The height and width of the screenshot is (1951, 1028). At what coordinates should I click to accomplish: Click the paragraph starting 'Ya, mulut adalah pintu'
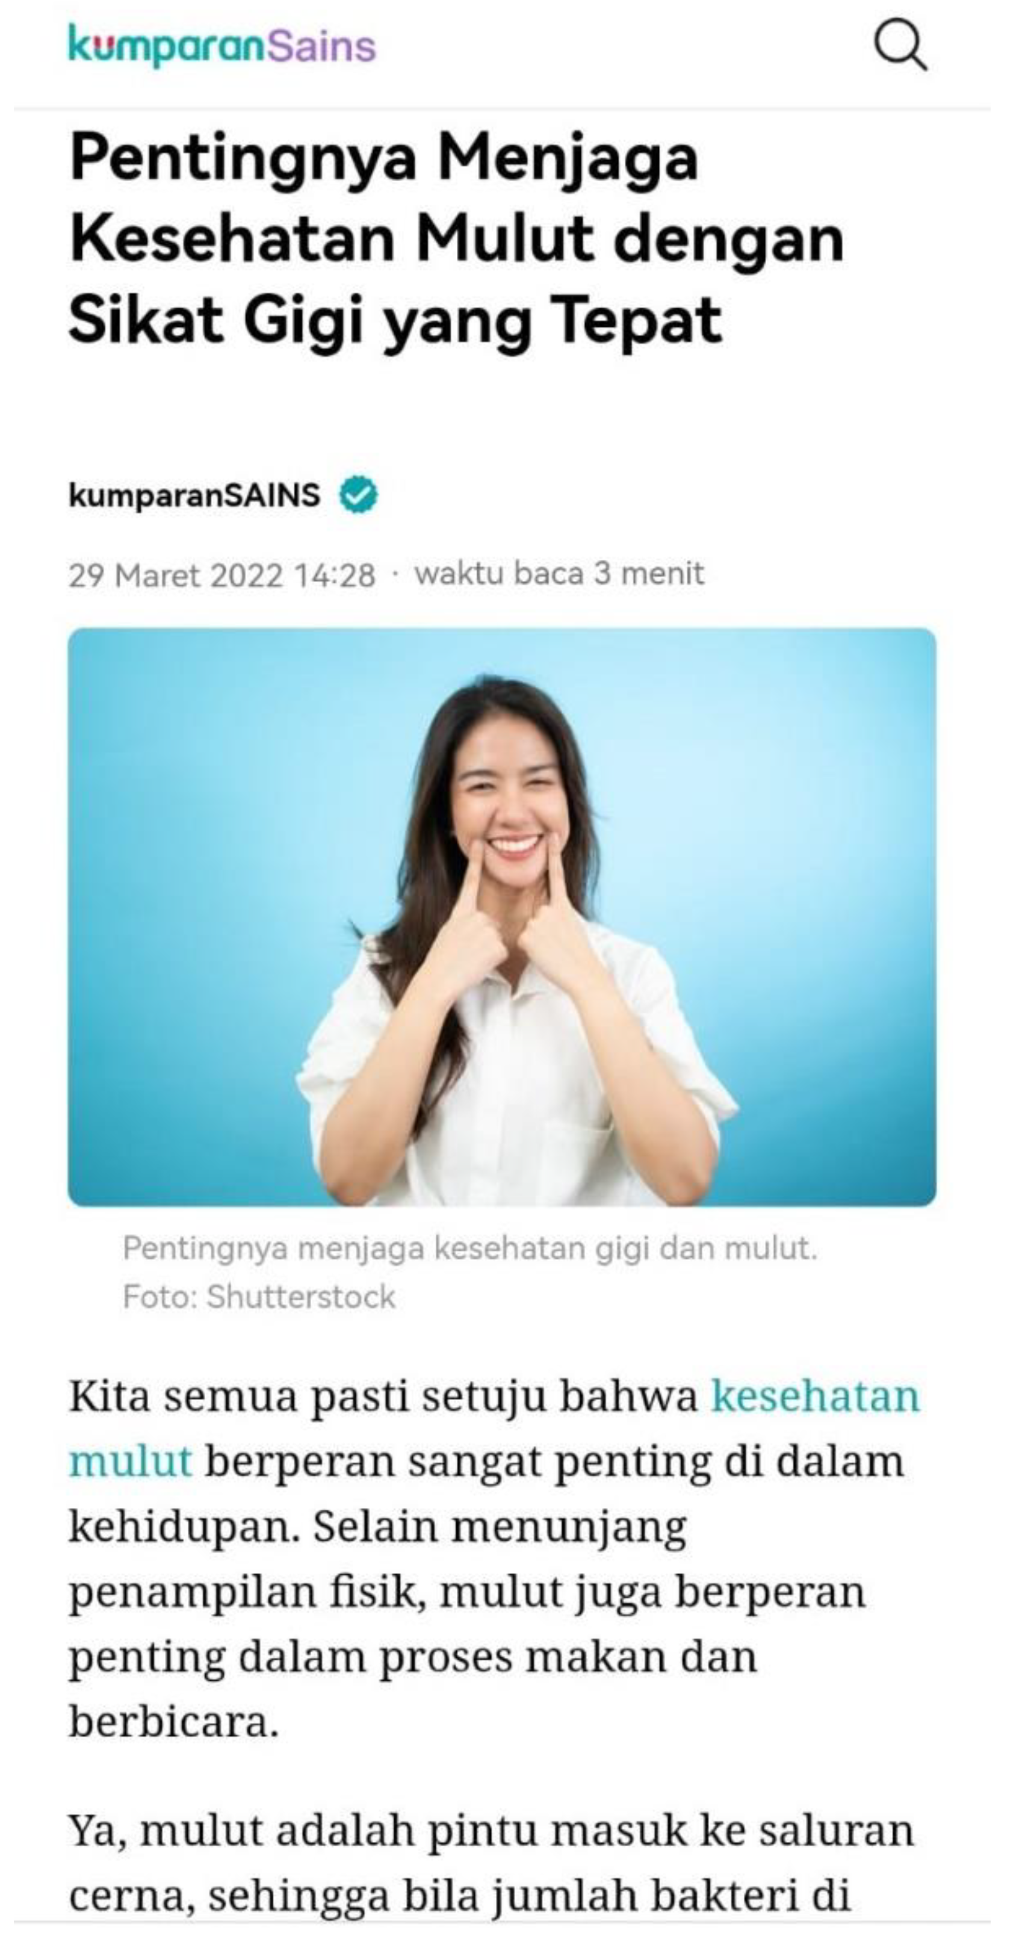point(492,1863)
